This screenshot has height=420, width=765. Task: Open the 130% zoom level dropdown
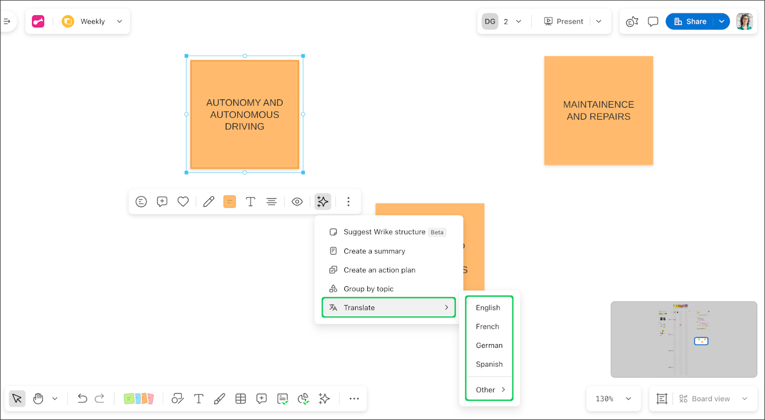point(613,398)
